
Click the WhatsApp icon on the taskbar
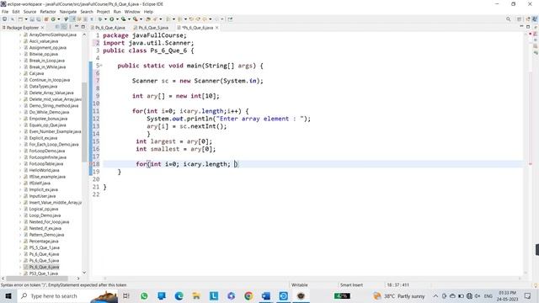click(144, 295)
